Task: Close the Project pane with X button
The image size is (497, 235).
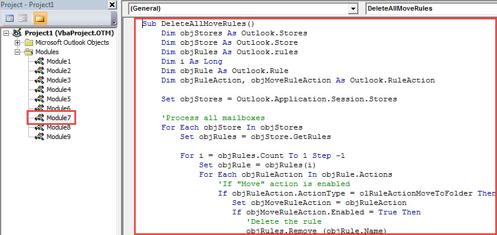Action: (x=112, y=5)
